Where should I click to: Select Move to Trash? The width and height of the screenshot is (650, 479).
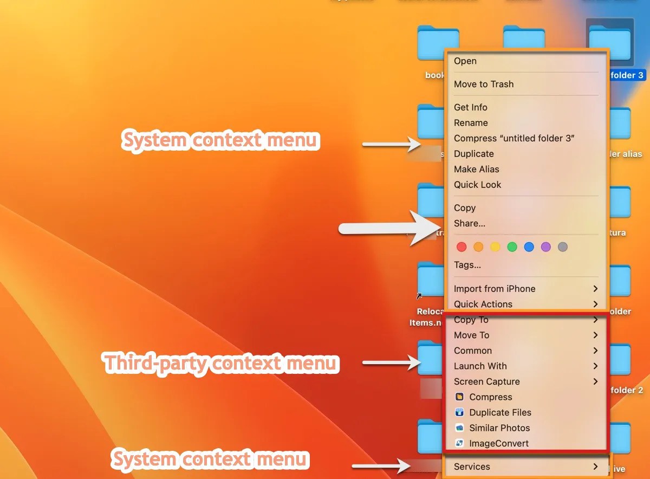click(x=484, y=84)
